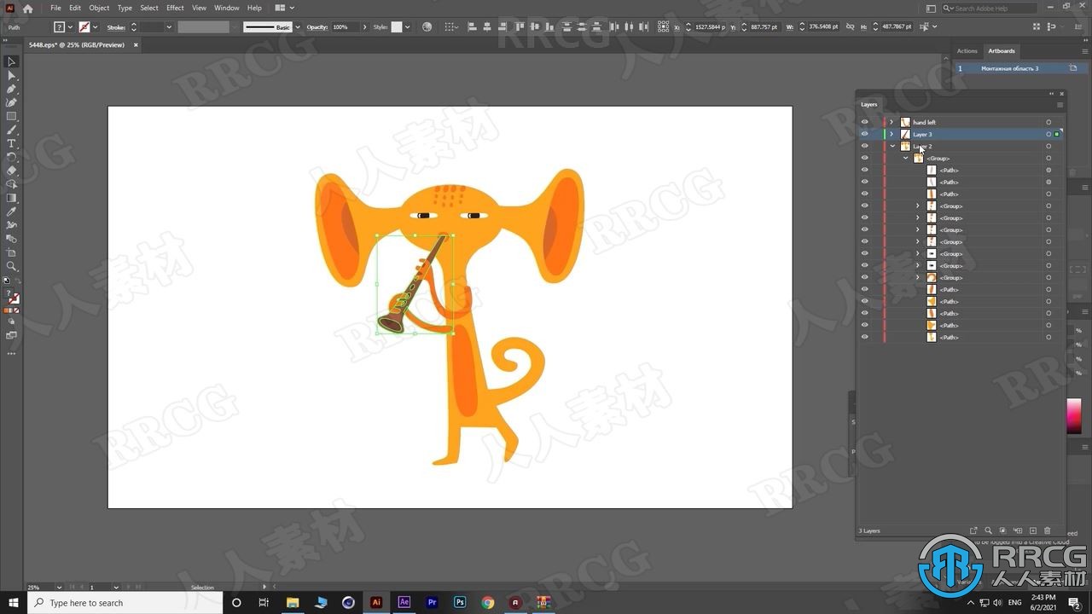Select the Paintbrush tool

(x=11, y=130)
